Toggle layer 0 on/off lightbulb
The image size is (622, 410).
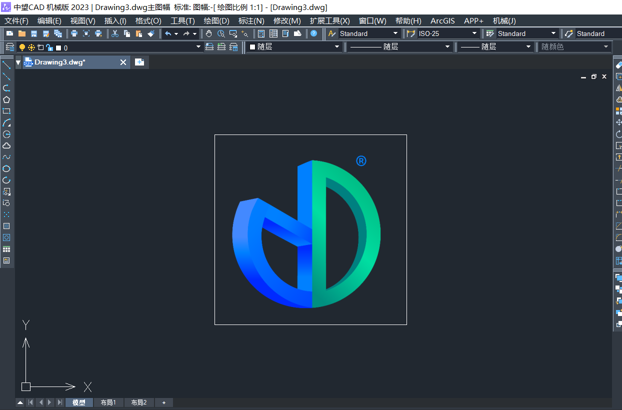click(x=22, y=47)
